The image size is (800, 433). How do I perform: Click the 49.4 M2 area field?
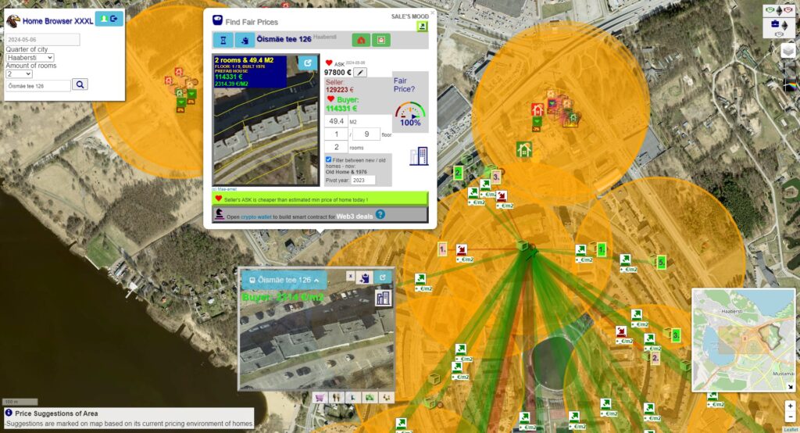coord(336,121)
